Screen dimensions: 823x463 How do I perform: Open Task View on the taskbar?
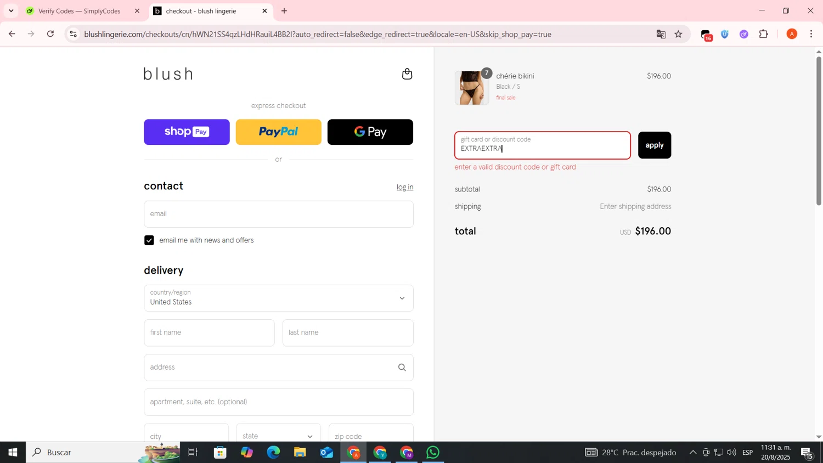[x=193, y=453]
